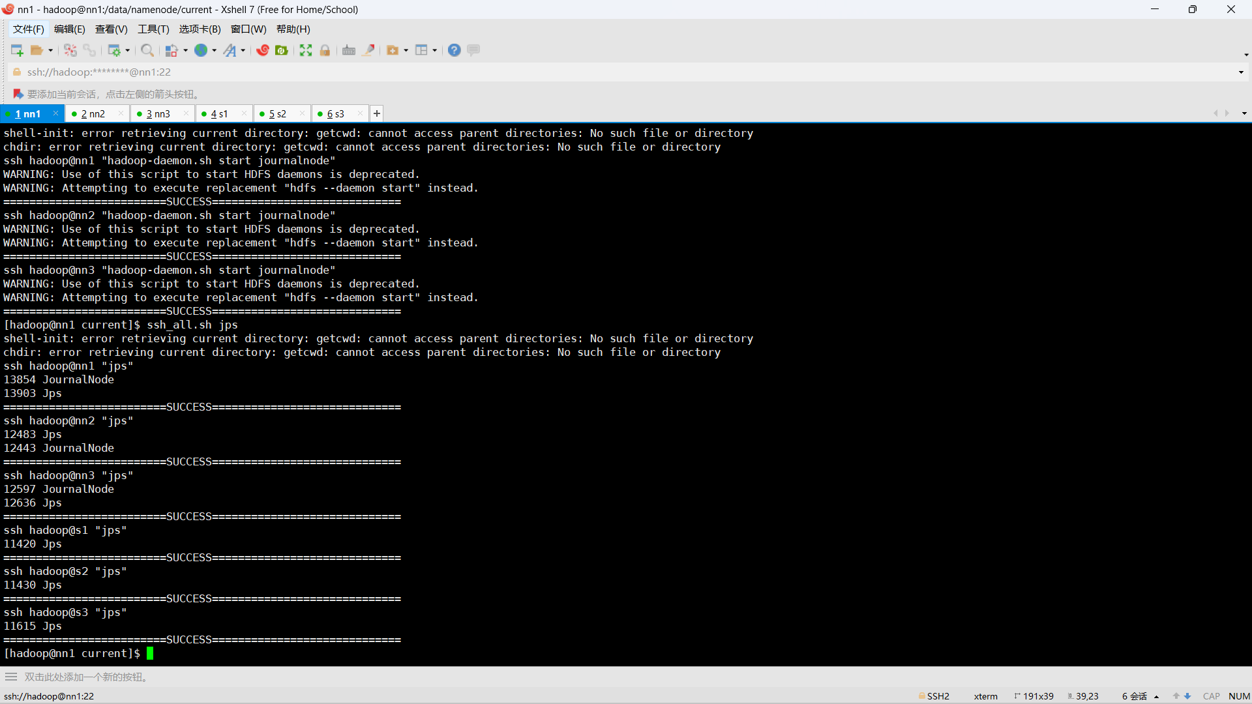Add a new tab with plus button
The height and width of the screenshot is (704, 1252).
377,113
